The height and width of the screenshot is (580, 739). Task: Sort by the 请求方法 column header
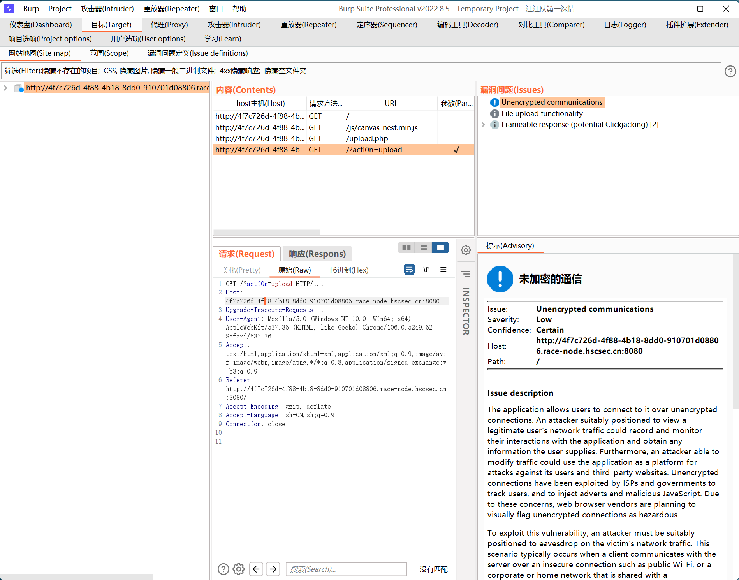pyautogui.click(x=326, y=104)
